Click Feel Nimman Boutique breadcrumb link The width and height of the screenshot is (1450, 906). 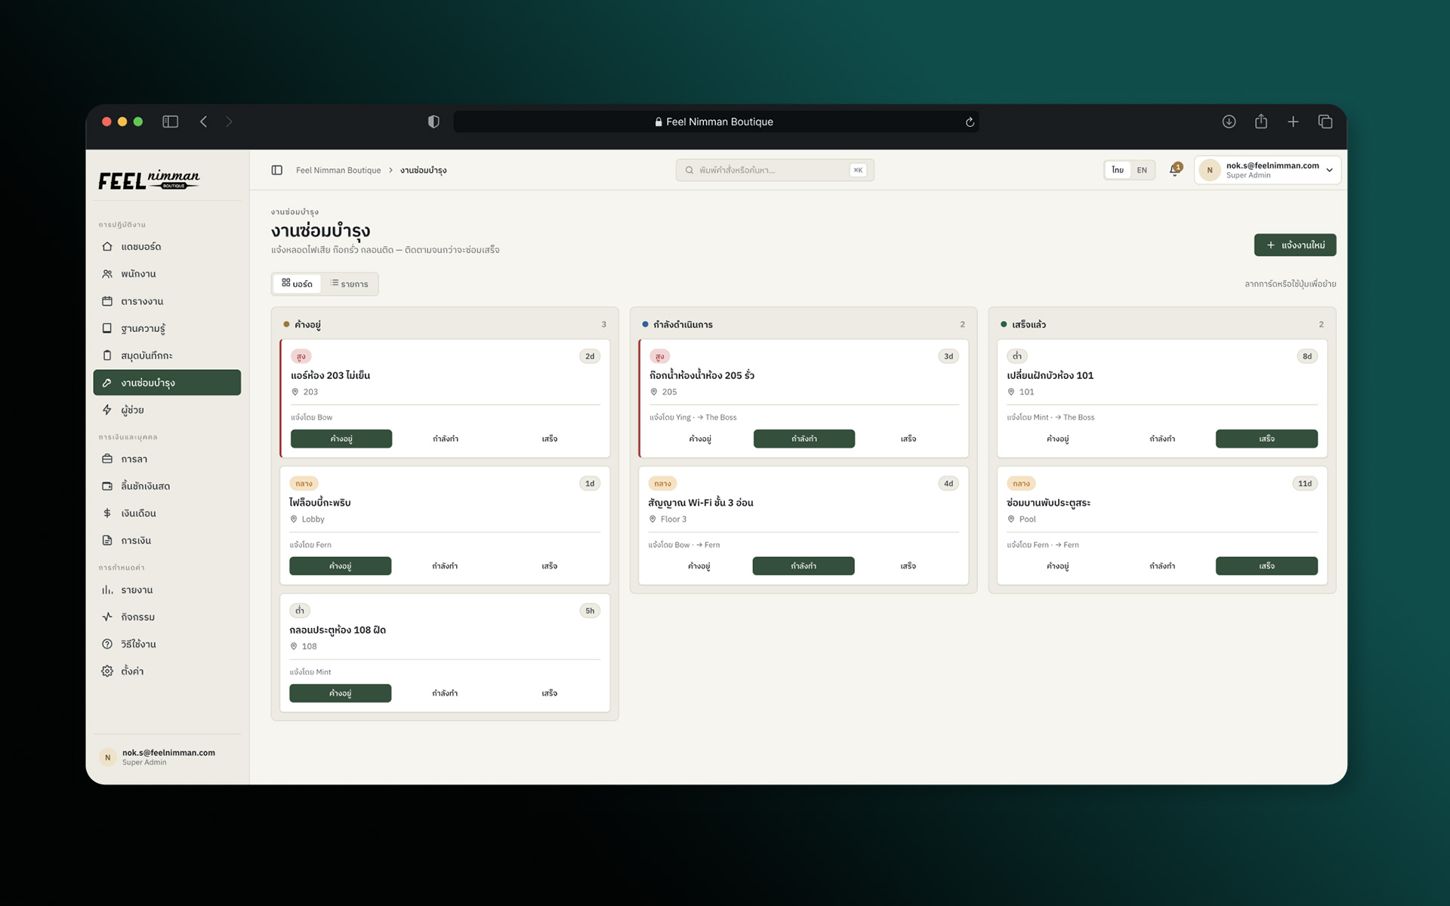click(338, 170)
